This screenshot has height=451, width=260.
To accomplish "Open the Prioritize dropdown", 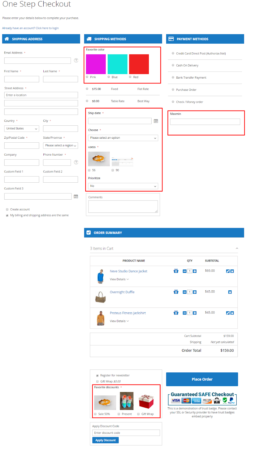I will click(x=123, y=186).
